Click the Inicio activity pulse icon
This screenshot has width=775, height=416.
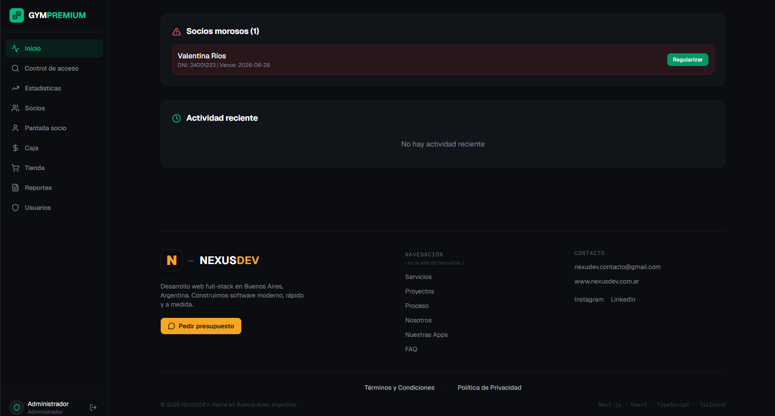tap(15, 48)
